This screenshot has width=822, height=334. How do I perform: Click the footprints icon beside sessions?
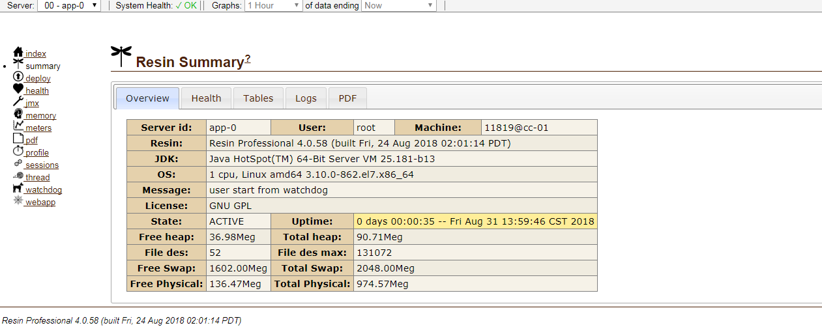coord(18,163)
